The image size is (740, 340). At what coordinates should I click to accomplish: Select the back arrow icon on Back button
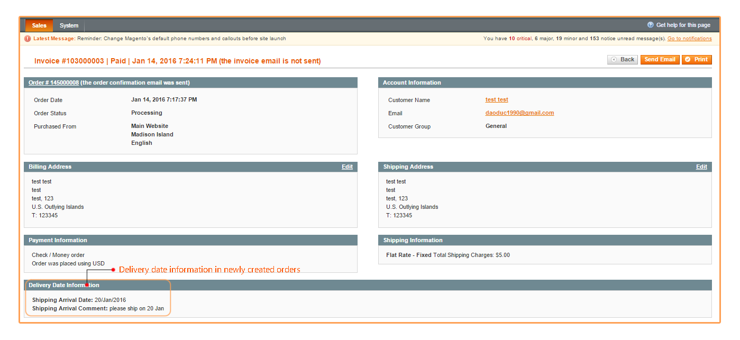click(613, 59)
